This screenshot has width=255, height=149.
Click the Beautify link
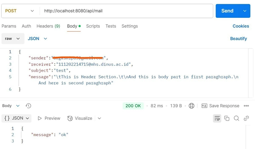pyautogui.click(x=238, y=39)
